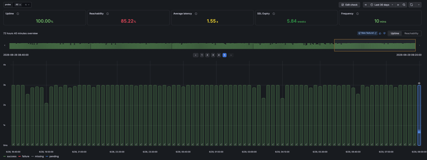Show info tooltip for Uptime
Screen dimensions: 427x160
click(18, 14)
